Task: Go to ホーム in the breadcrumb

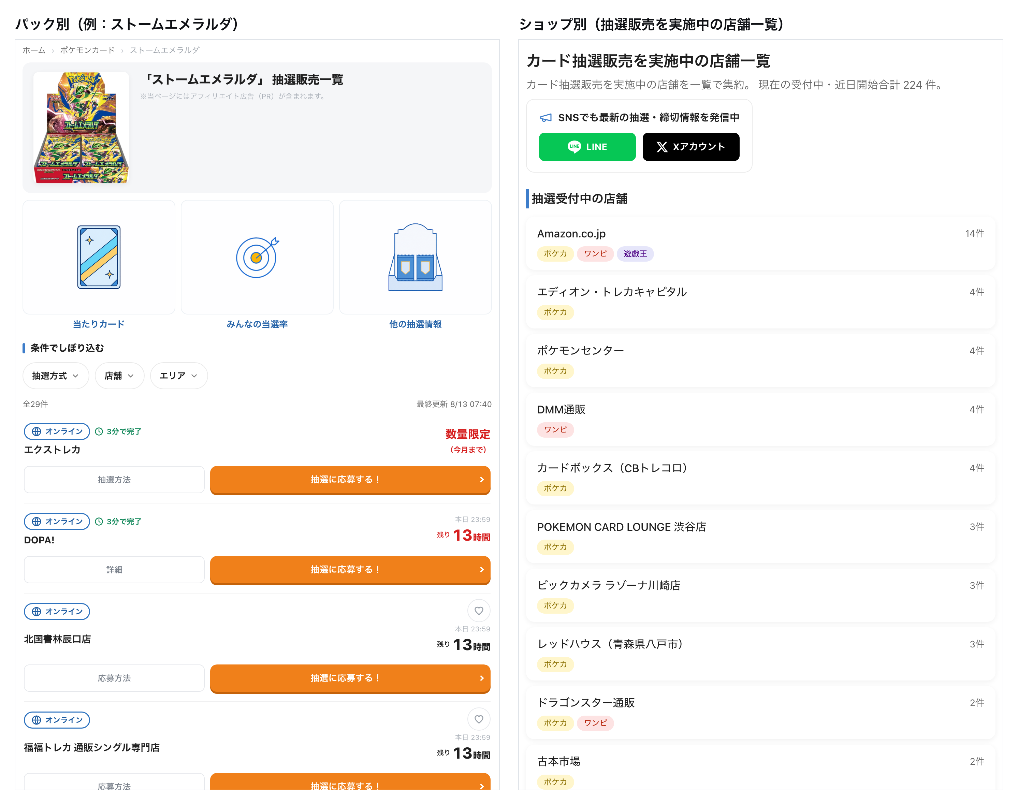Action: pos(34,50)
